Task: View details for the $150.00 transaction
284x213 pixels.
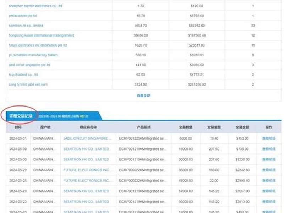Action: pos(269,138)
